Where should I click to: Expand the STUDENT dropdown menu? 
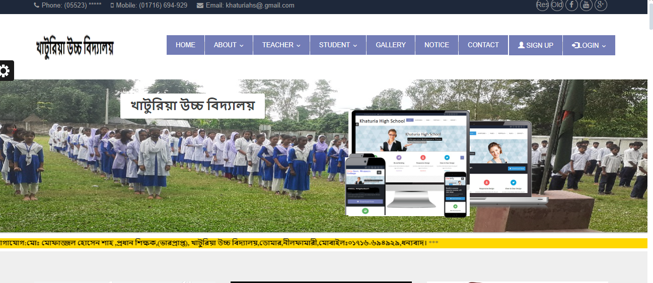pyautogui.click(x=338, y=45)
